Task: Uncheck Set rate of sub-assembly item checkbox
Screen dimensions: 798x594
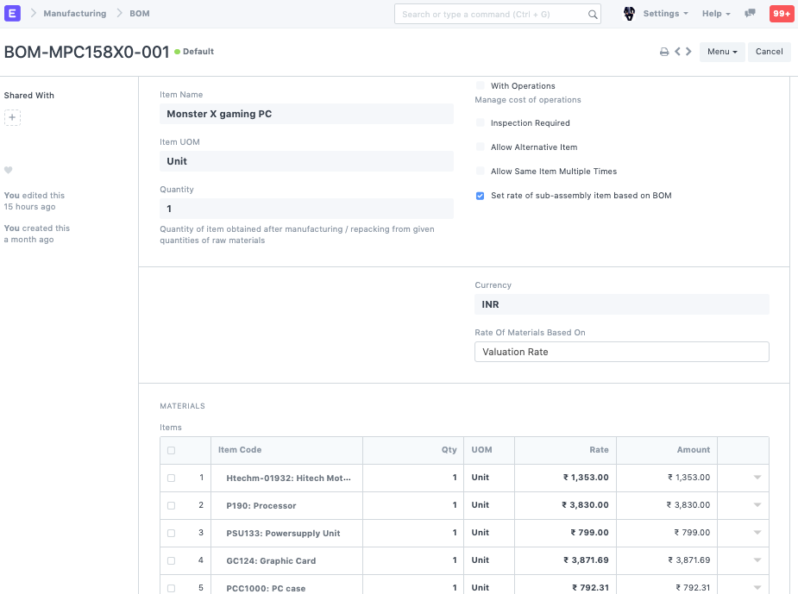Action: [x=481, y=196]
